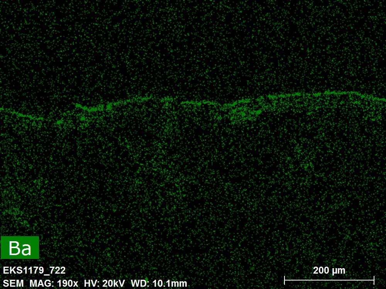Click the highest crest of the barium band
386x289 pixels.
click(328, 92)
